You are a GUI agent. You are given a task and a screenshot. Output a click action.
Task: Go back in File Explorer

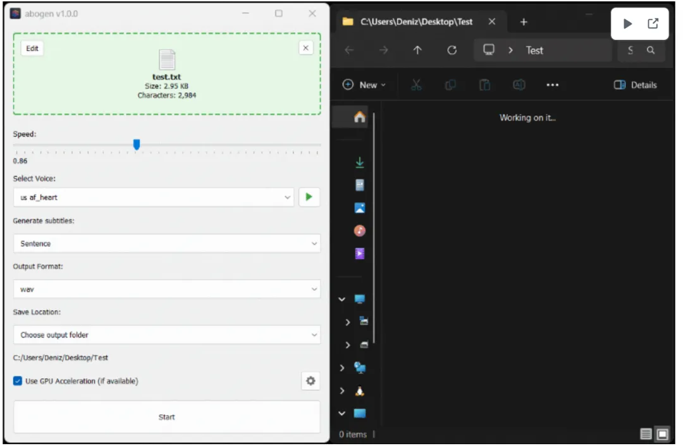(349, 51)
